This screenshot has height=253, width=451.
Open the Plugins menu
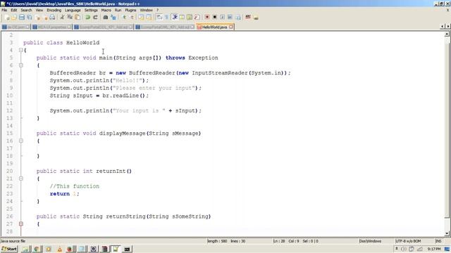point(130,10)
